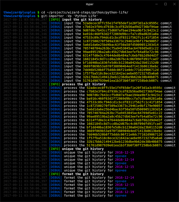Click hash c7b02e3f04cd in the process section
The width and height of the screenshot is (179, 202).
[124, 91]
